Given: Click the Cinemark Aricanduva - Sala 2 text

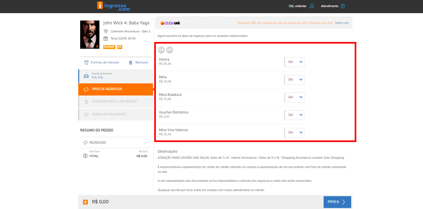Looking at the screenshot, I should (x=131, y=31).
